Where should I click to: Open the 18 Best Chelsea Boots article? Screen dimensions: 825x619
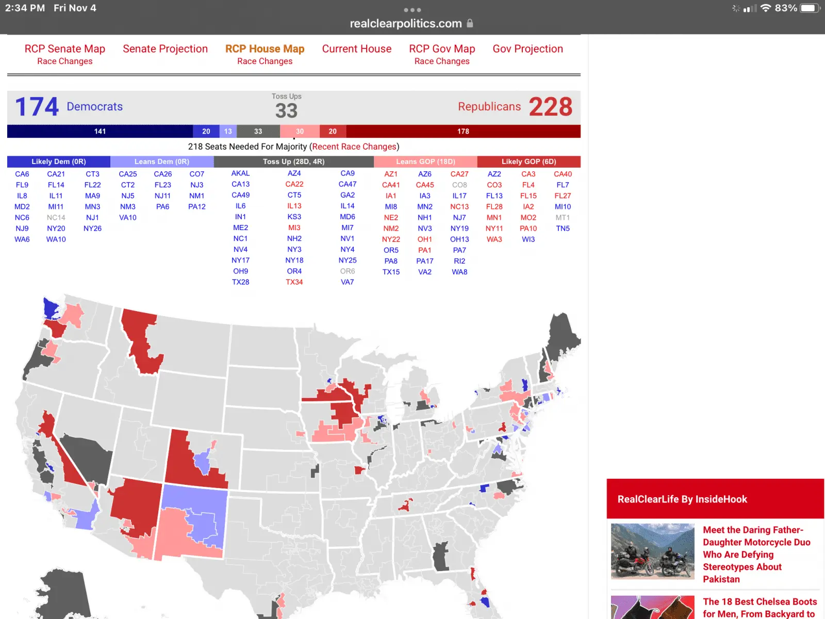point(760,608)
